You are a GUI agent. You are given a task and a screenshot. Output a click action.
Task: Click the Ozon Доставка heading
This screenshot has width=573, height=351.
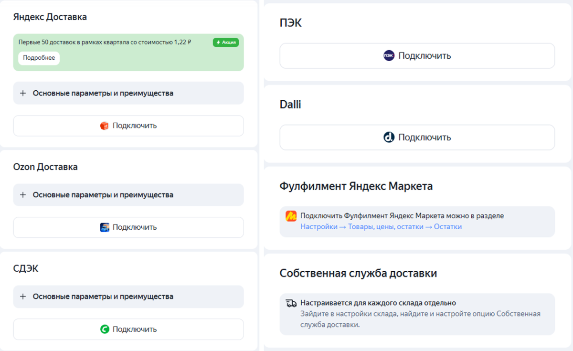coord(45,167)
